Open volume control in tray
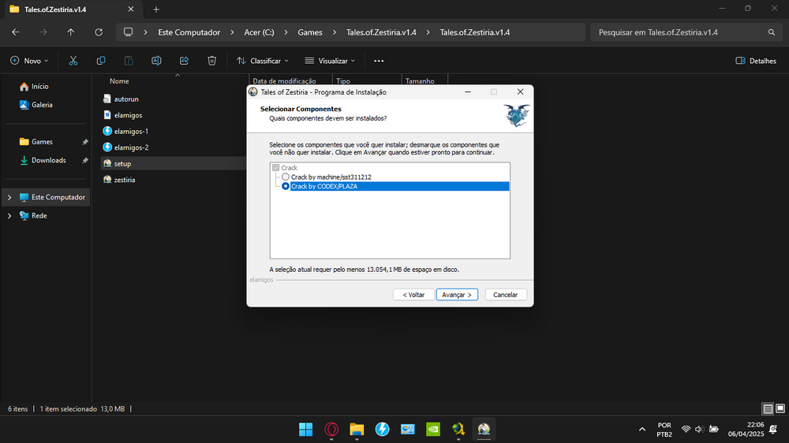 point(699,430)
